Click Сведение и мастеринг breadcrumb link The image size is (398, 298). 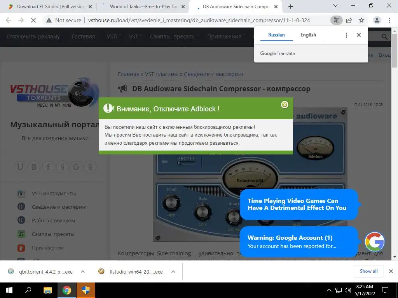pos(214,74)
